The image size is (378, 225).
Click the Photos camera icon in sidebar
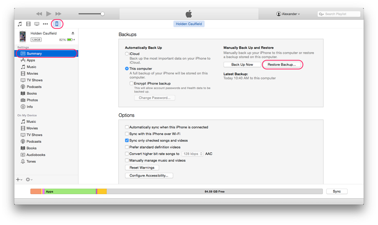(23, 100)
